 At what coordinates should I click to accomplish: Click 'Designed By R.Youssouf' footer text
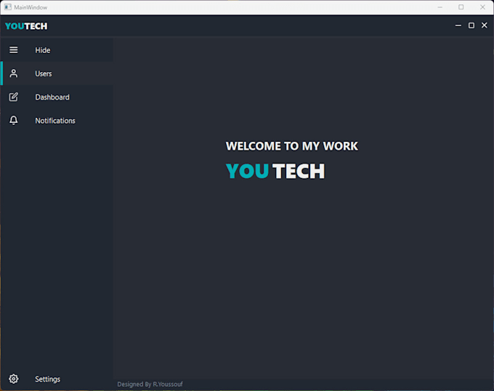(150, 384)
